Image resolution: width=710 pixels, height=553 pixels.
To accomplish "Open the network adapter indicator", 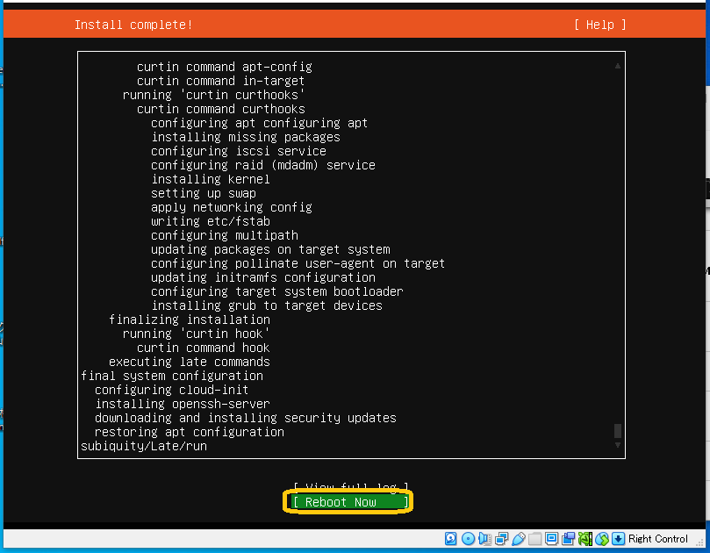I will coord(501,539).
